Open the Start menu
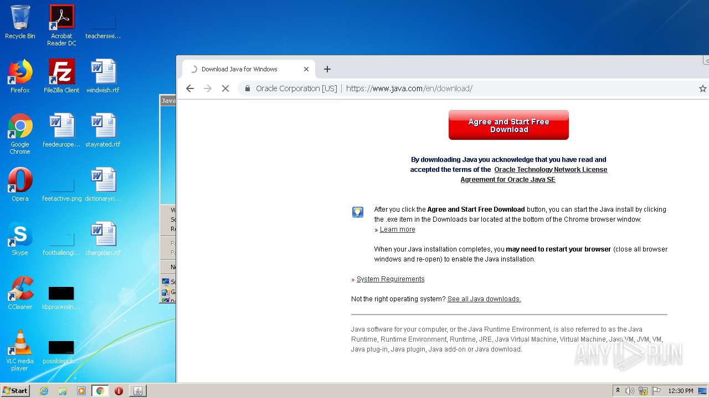 click(16, 391)
